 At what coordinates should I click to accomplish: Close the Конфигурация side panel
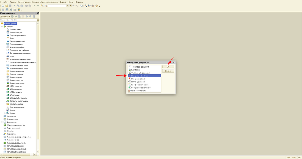pyautogui.click(x=37, y=13)
